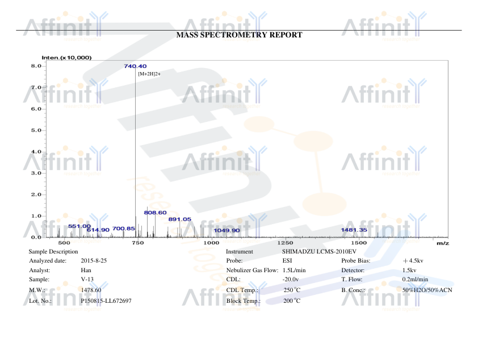The height and width of the screenshot is (338, 478).
Task: Click the analyst name Han
Action: pyautogui.click(x=86, y=270)
